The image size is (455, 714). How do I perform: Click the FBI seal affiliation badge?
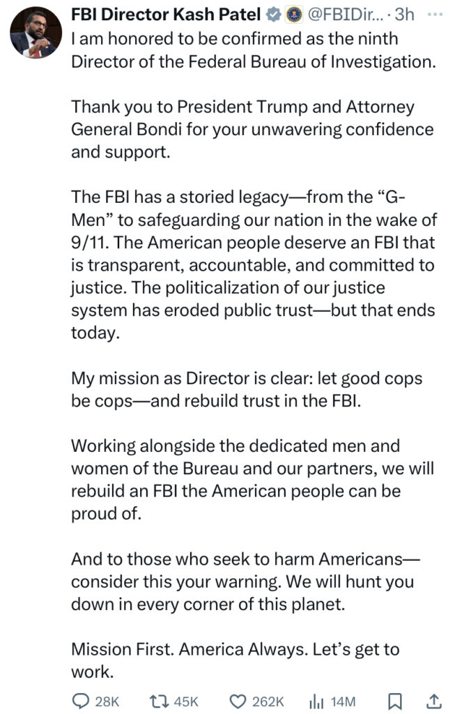pyautogui.click(x=294, y=15)
